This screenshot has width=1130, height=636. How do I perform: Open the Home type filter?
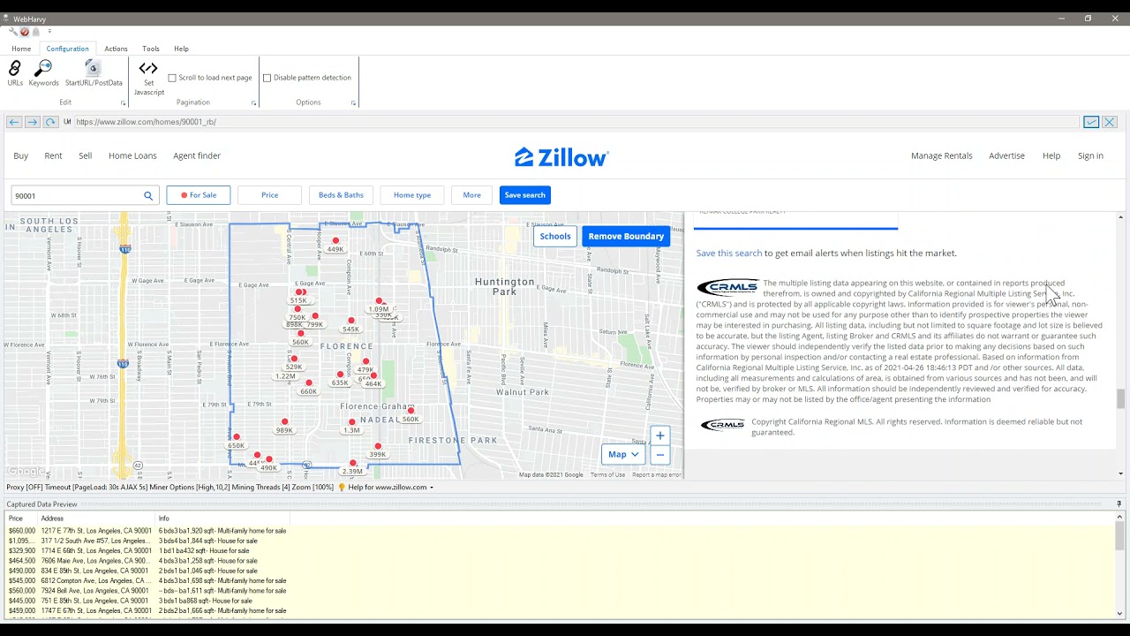(412, 195)
